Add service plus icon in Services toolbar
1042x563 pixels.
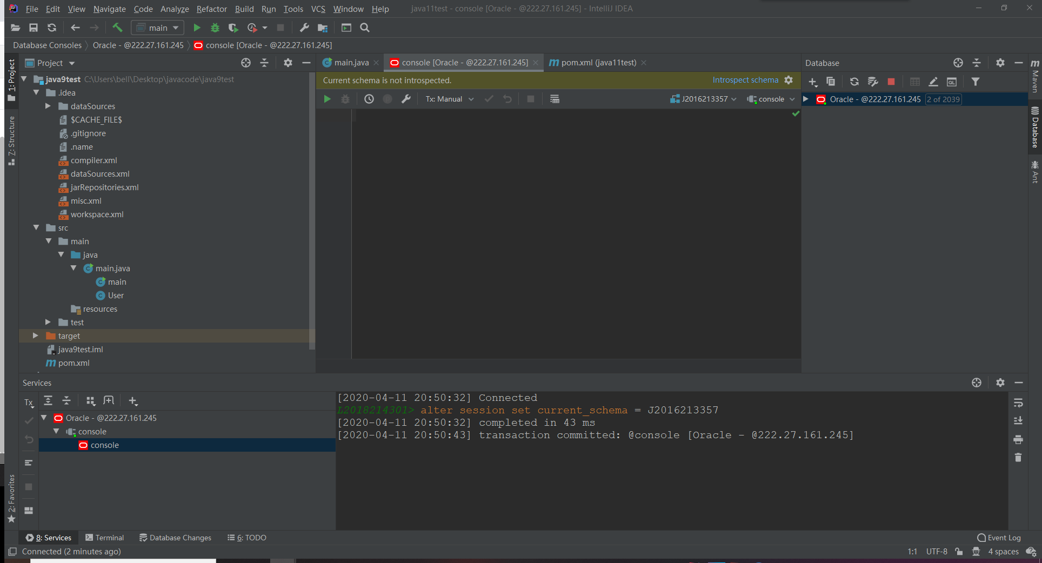133,400
